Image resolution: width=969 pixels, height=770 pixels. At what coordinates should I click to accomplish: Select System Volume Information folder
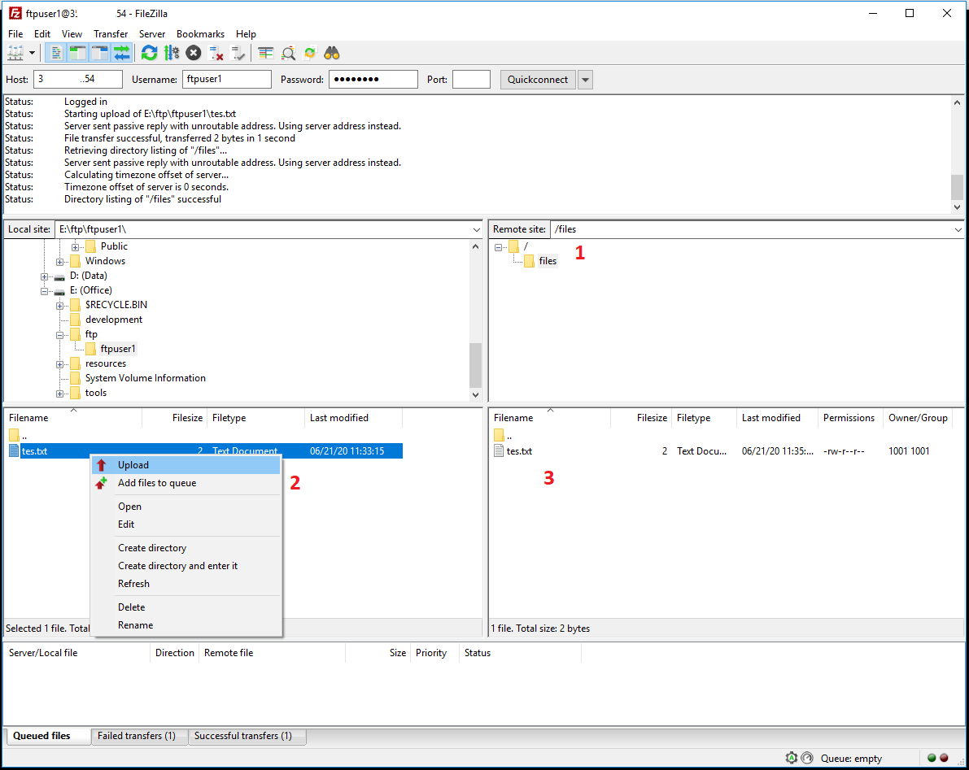145,378
